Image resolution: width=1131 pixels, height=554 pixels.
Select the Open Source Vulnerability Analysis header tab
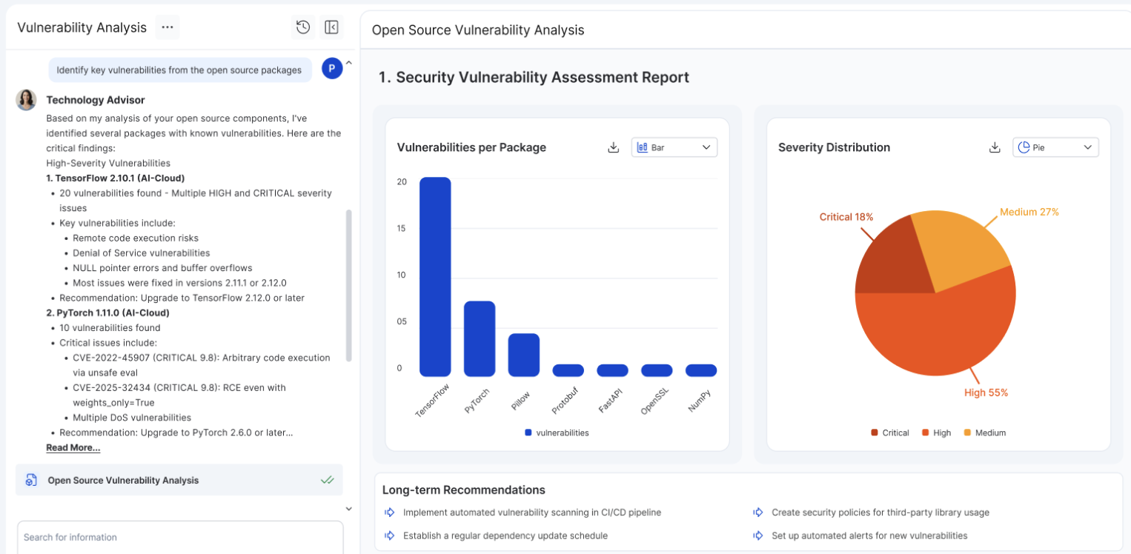(x=478, y=30)
